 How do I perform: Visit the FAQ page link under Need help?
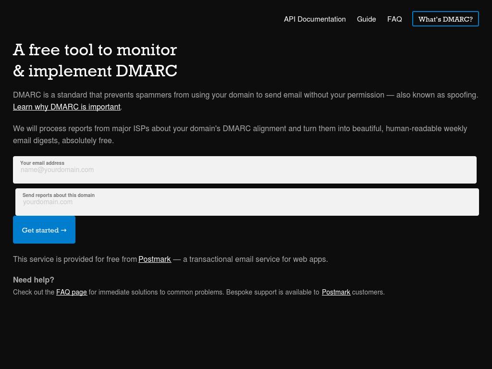point(72,292)
